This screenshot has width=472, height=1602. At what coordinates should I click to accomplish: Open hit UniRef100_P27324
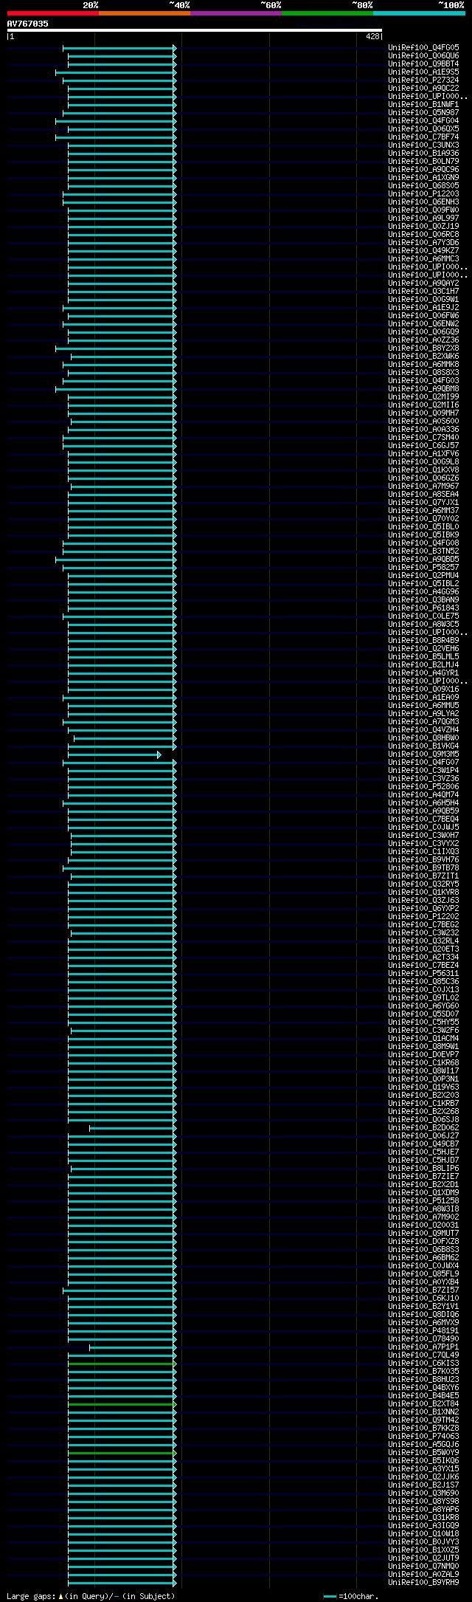click(423, 80)
